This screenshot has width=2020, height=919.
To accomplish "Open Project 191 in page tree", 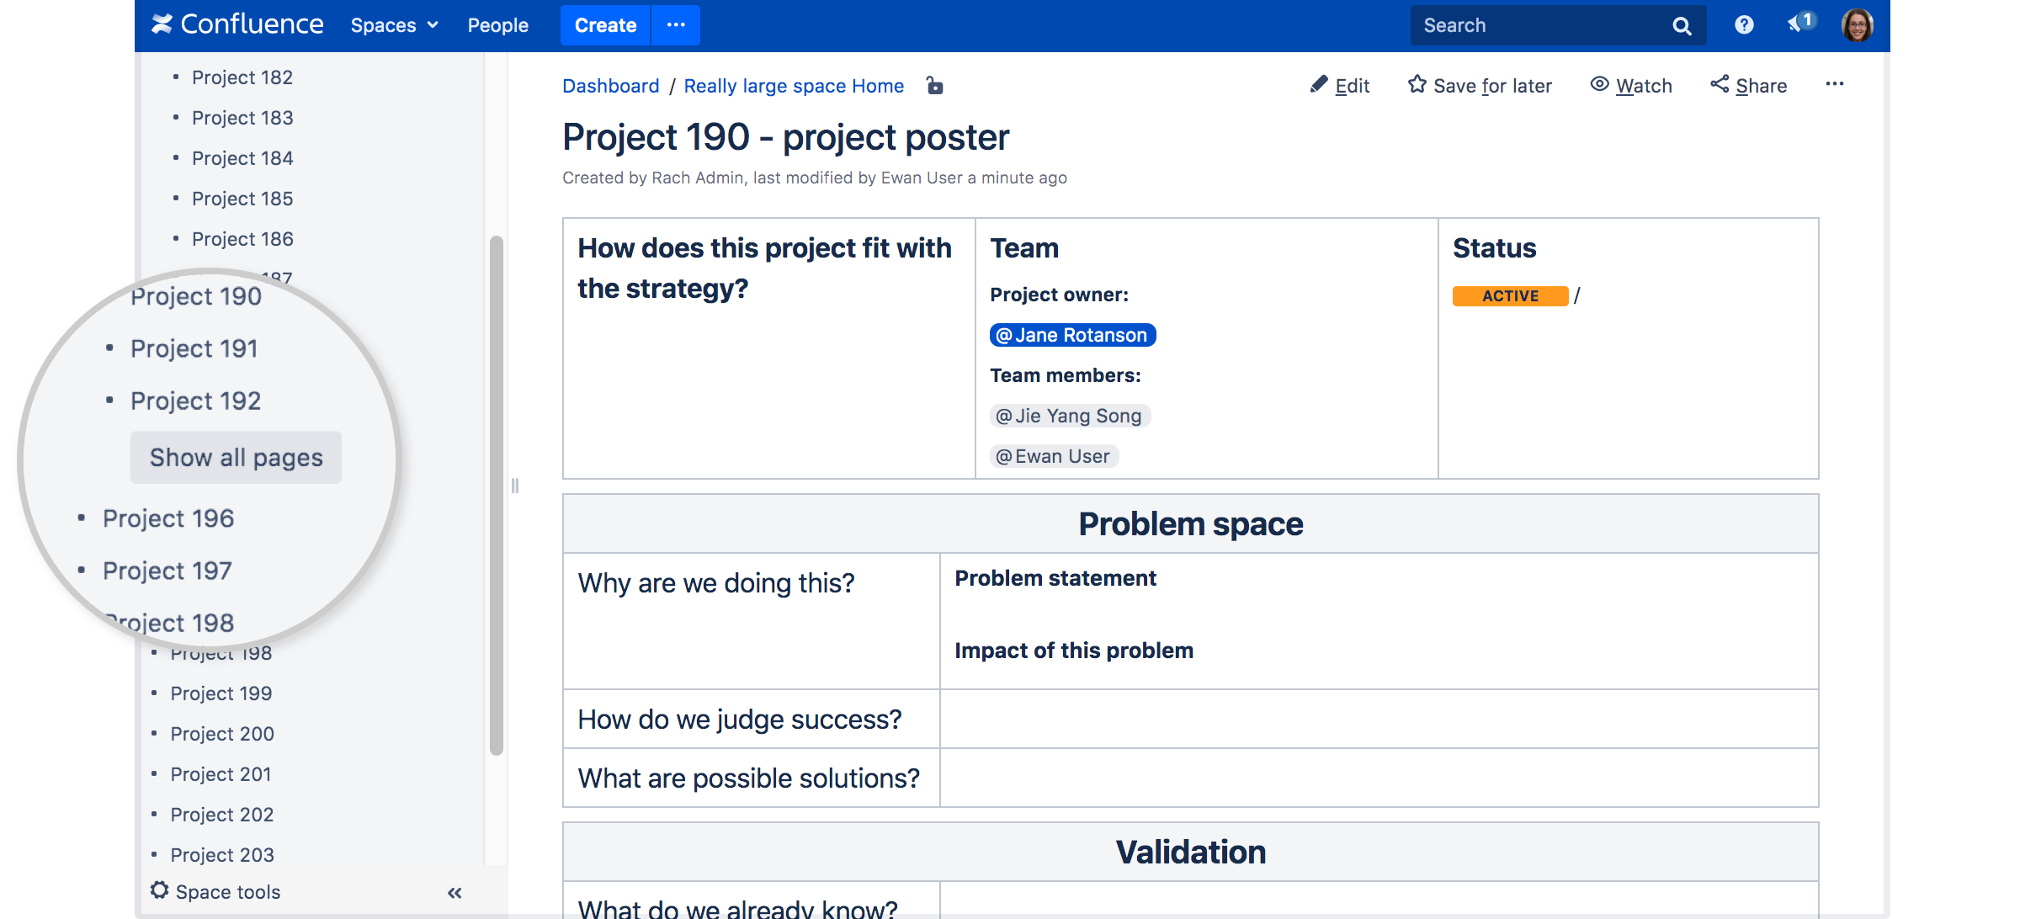I will 194,348.
